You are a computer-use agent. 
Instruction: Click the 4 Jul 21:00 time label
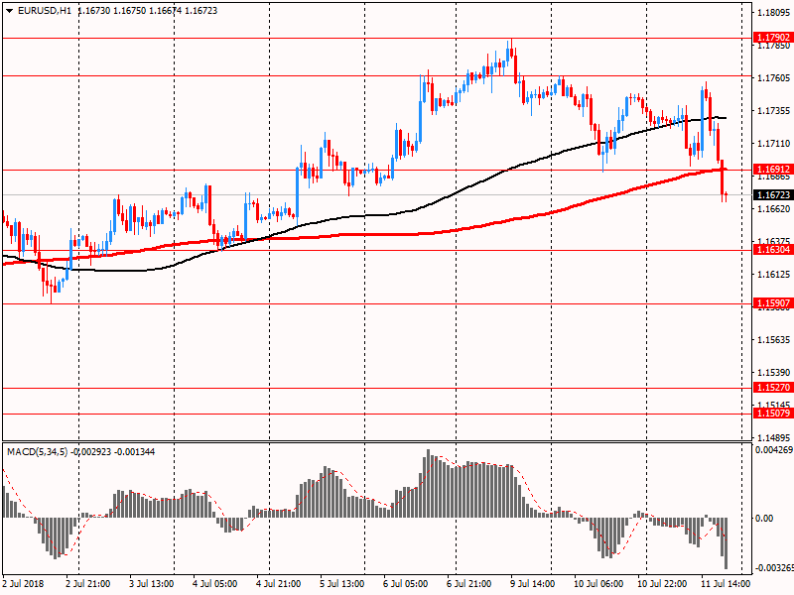coord(278,584)
